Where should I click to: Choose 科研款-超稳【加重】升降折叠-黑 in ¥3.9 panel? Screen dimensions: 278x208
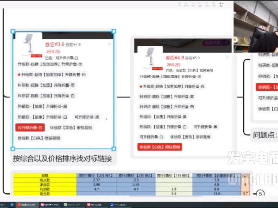click(x=46, y=85)
